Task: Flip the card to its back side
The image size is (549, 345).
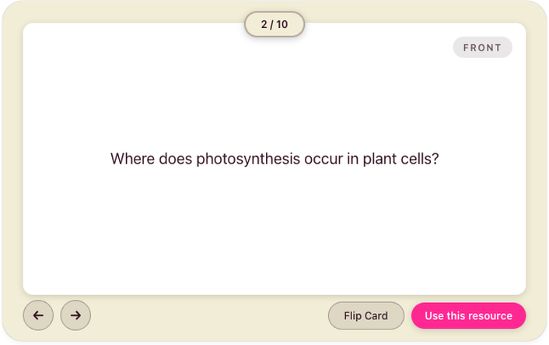Action: click(x=365, y=316)
